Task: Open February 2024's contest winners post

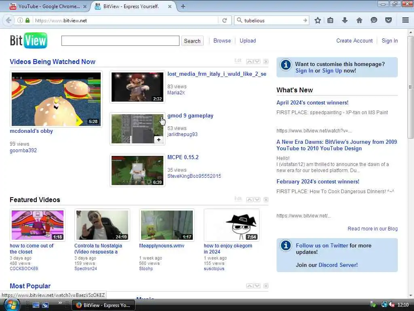Action: 318,182
